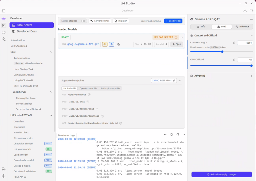Switch to the Load tab
Viewport: 256px width, 181px height.
[x=221, y=26]
